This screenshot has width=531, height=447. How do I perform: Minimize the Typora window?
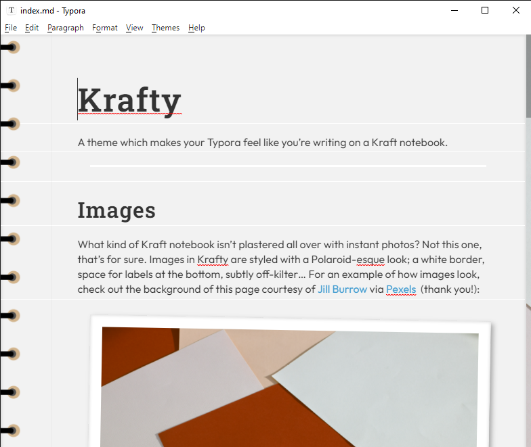[x=454, y=11]
